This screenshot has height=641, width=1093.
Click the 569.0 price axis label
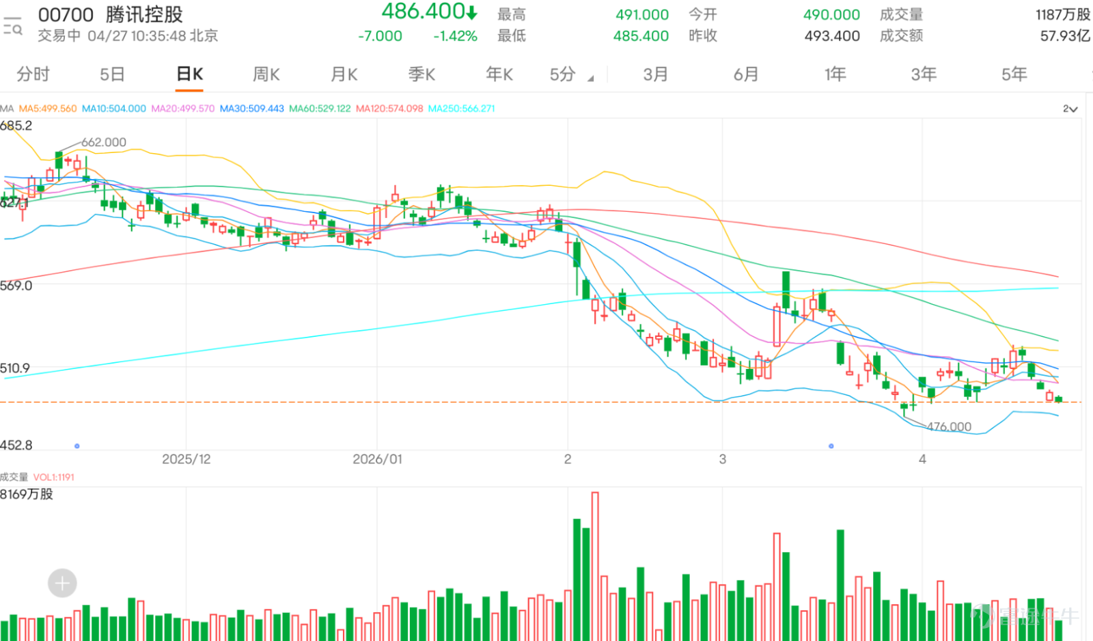[16, 286]
